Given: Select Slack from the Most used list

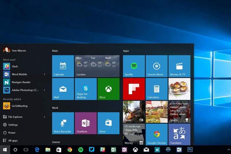Looking at the screenshot, I should [15, 66].
